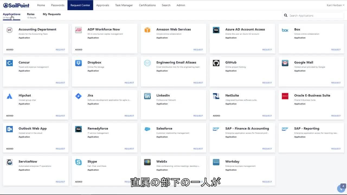Open the Admin menu item
This screenshot has height=195, width=347.
tap(181, 5)
